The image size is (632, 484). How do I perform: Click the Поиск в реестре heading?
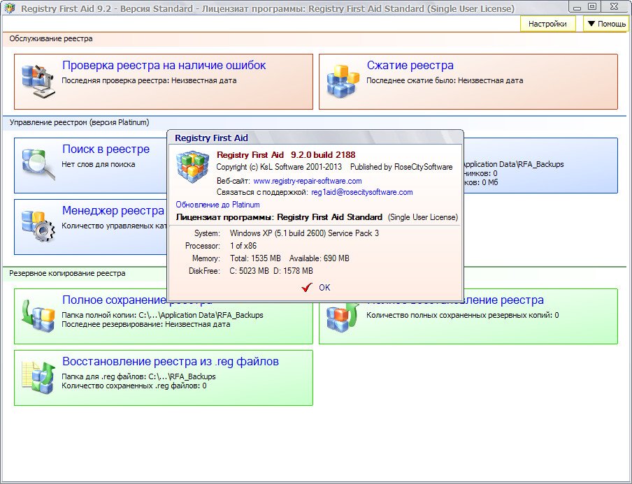pyautogui.click(x=106, y=149)
